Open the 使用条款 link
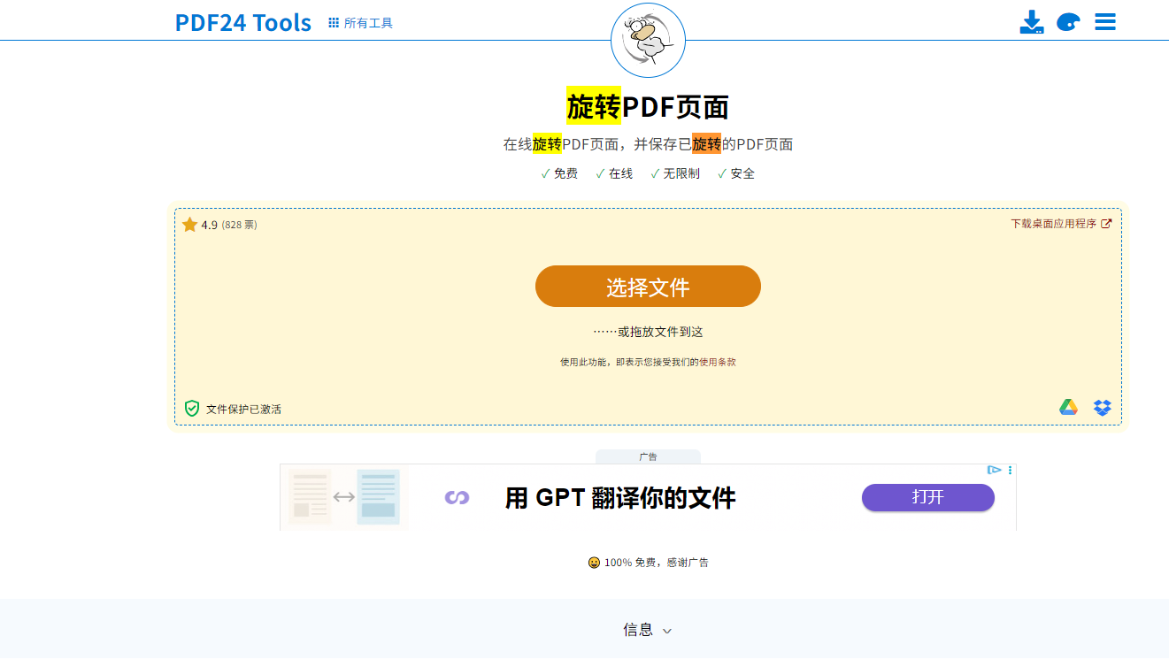This screenshot has width=1169, height=667. point(717,362)
